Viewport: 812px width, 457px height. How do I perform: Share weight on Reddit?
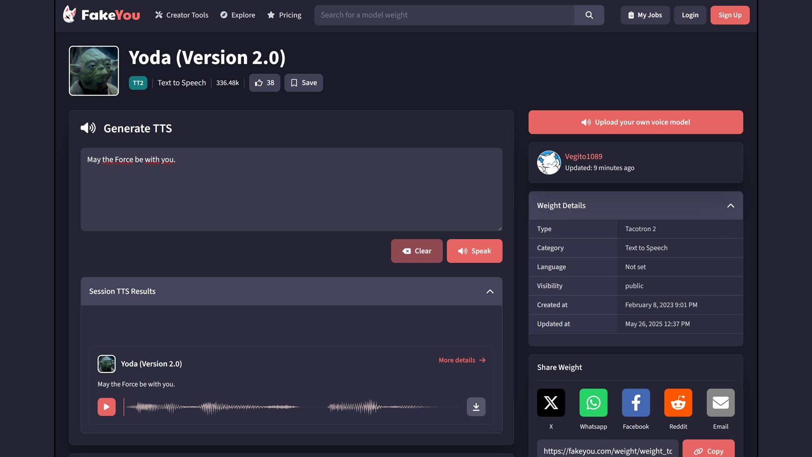pos(678,402)
